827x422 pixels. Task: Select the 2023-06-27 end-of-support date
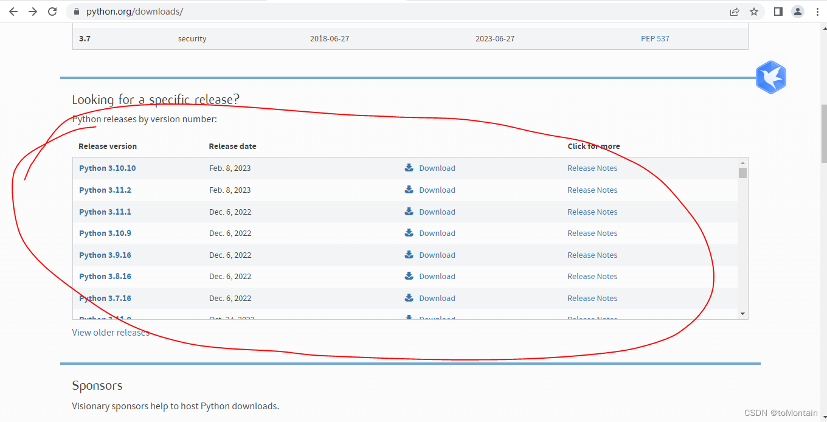point(495,38)
